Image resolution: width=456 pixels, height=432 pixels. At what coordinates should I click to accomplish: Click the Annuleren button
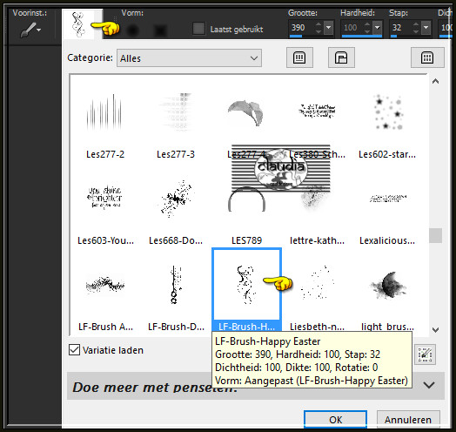click(x=408, y=420)
